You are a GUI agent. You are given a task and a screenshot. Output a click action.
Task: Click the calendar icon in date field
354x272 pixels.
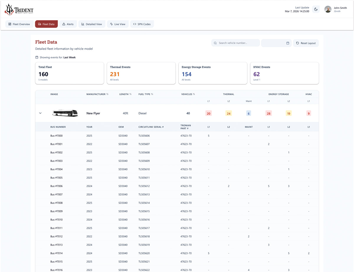(288, 43)
